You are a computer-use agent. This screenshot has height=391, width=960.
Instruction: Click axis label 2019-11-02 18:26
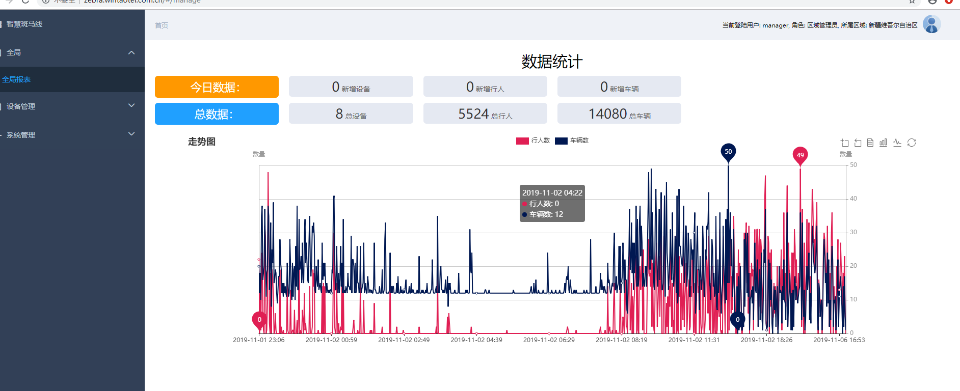click(766, 340)
